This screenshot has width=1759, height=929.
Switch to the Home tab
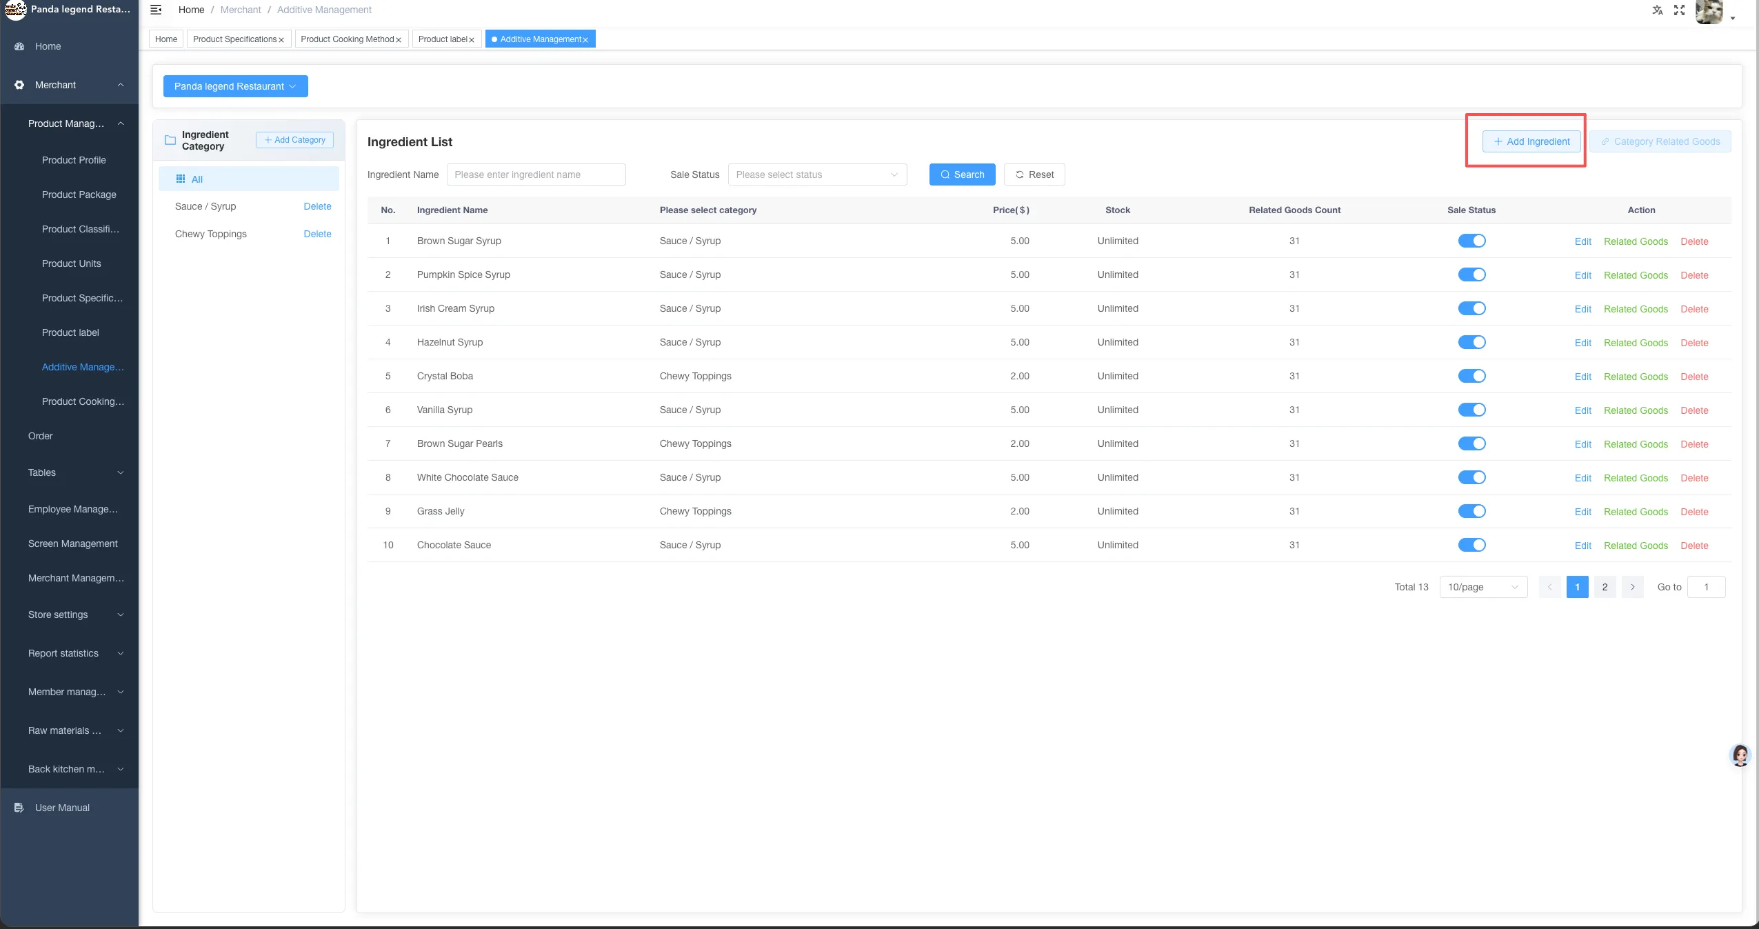tap(166, 39)
